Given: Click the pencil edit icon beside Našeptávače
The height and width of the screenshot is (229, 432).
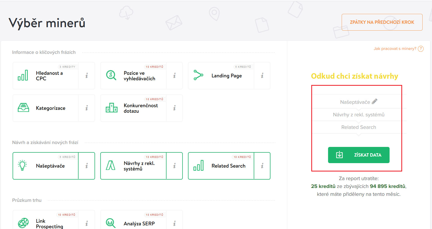Looking at the screenshot, I should tap(375, 101).
